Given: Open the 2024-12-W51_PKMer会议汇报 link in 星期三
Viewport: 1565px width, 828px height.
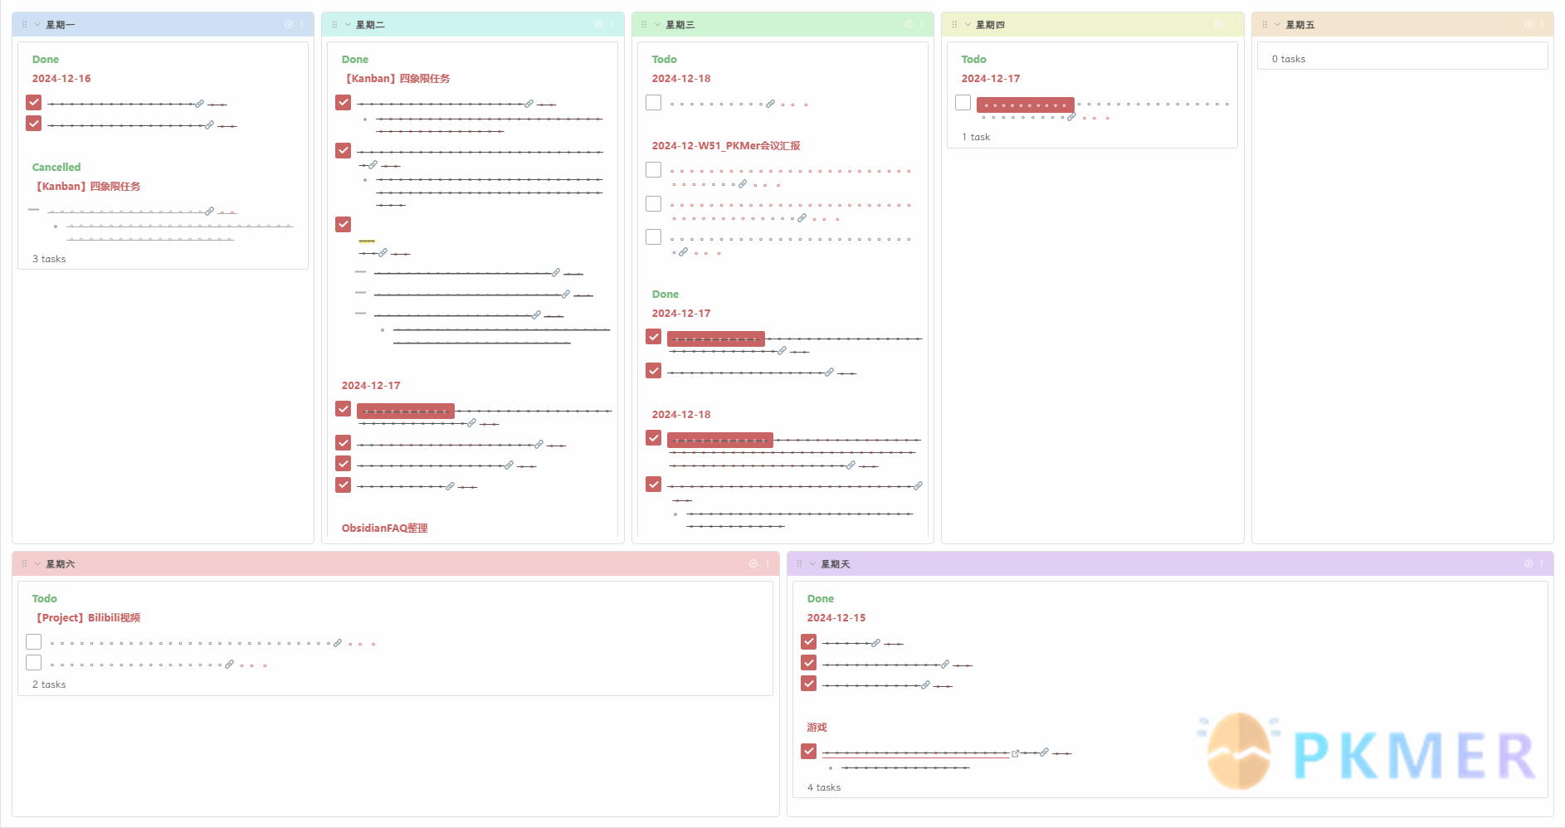Looking at the screenshot, I should point(726,146).
